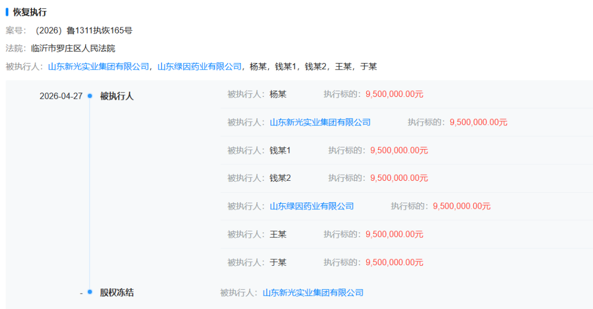Screen dimensions: 593x309
Task: Click 王某 in the timeline detail row
Action: pos(278,234)
